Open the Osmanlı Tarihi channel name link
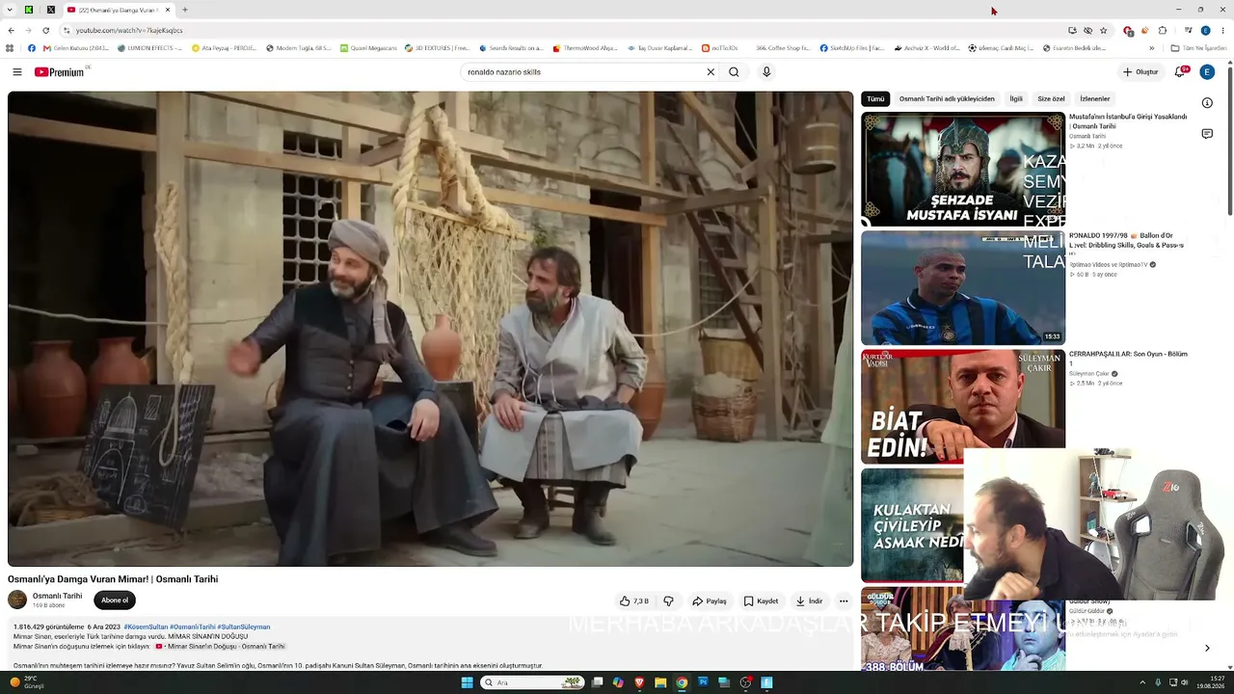 click(58, 597)
